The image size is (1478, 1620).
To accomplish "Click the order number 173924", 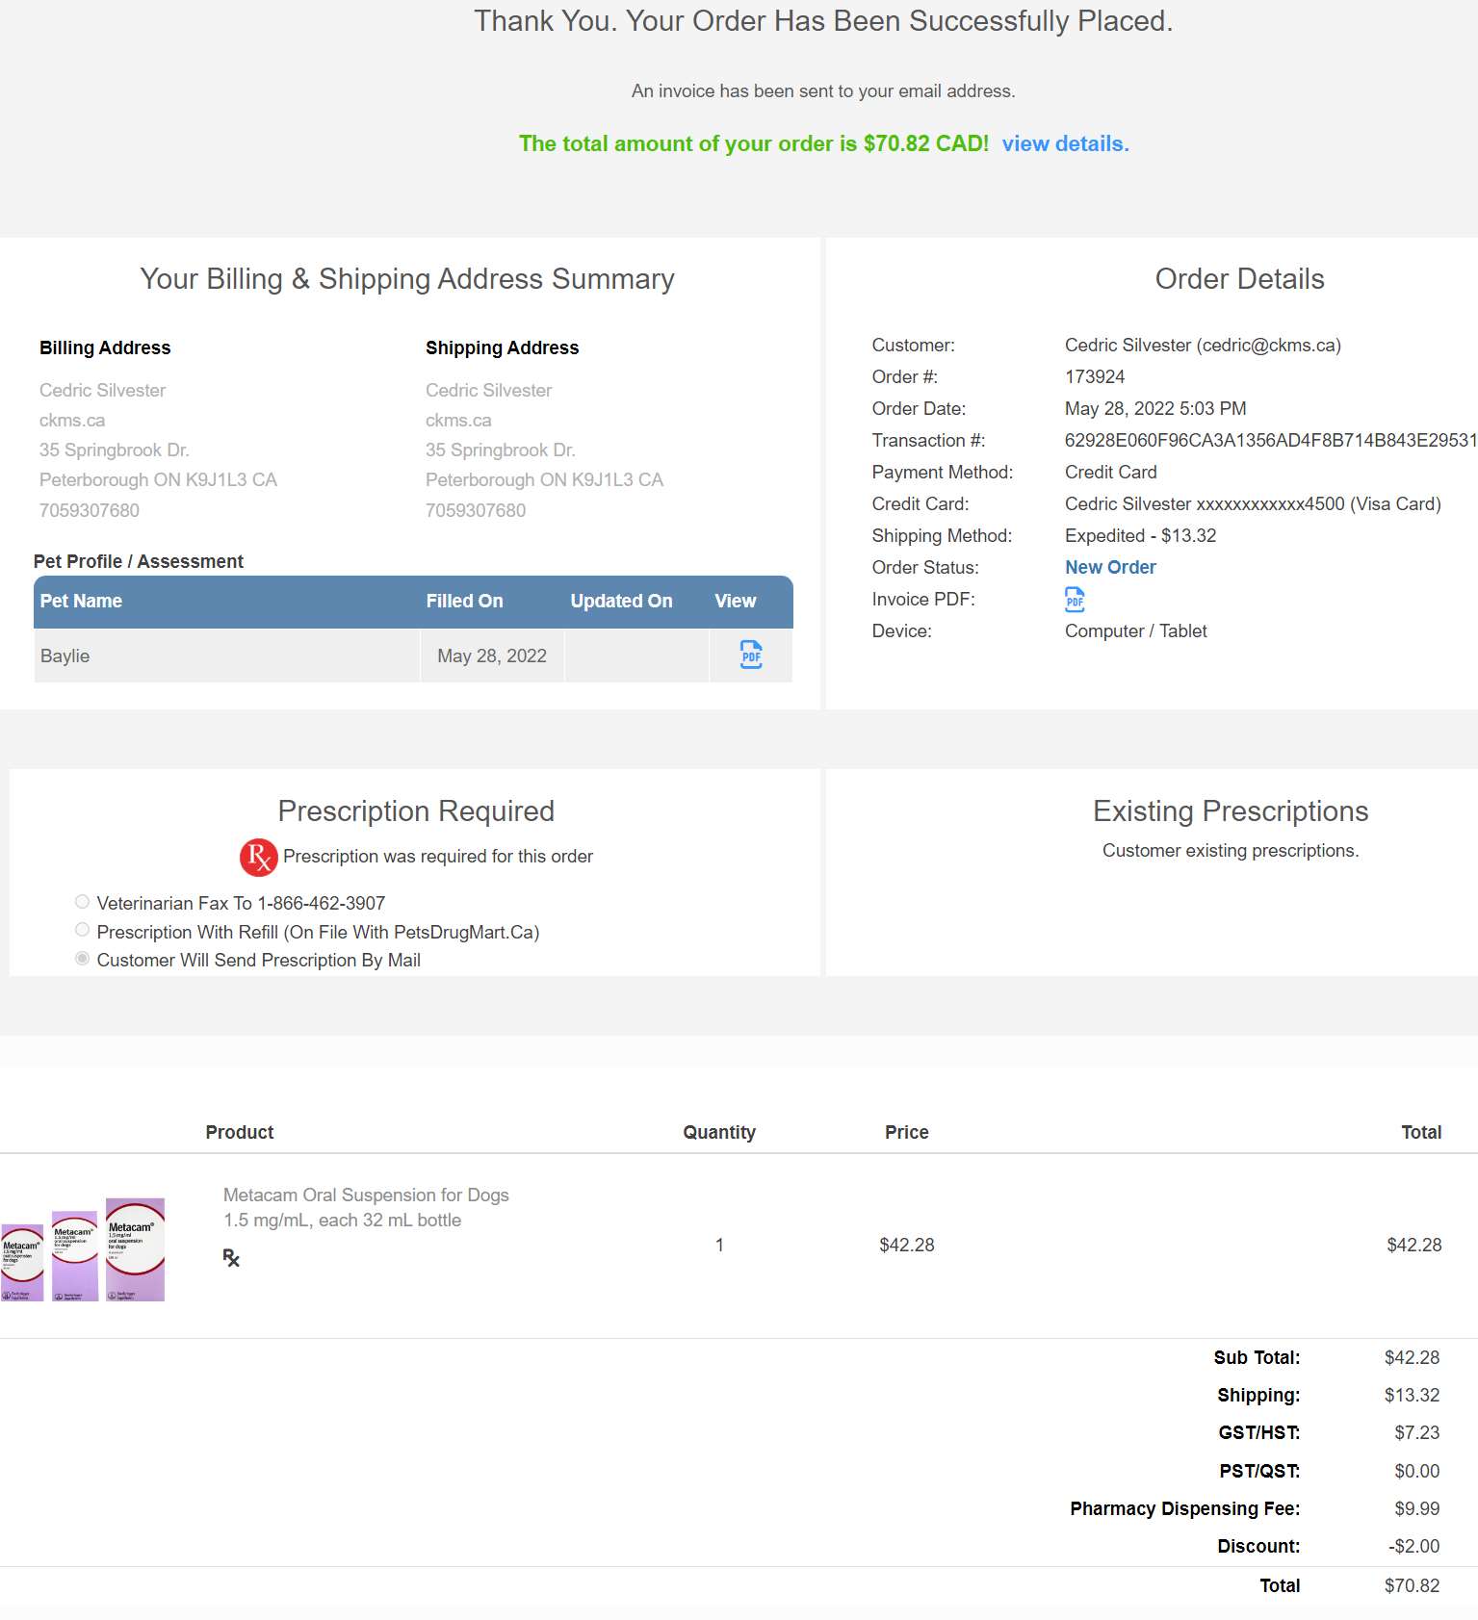I will tap(1094, 377).
